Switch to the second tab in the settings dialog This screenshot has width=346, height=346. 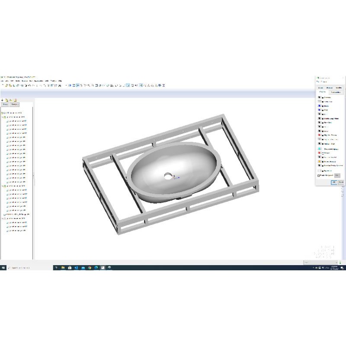pos(335,91)
